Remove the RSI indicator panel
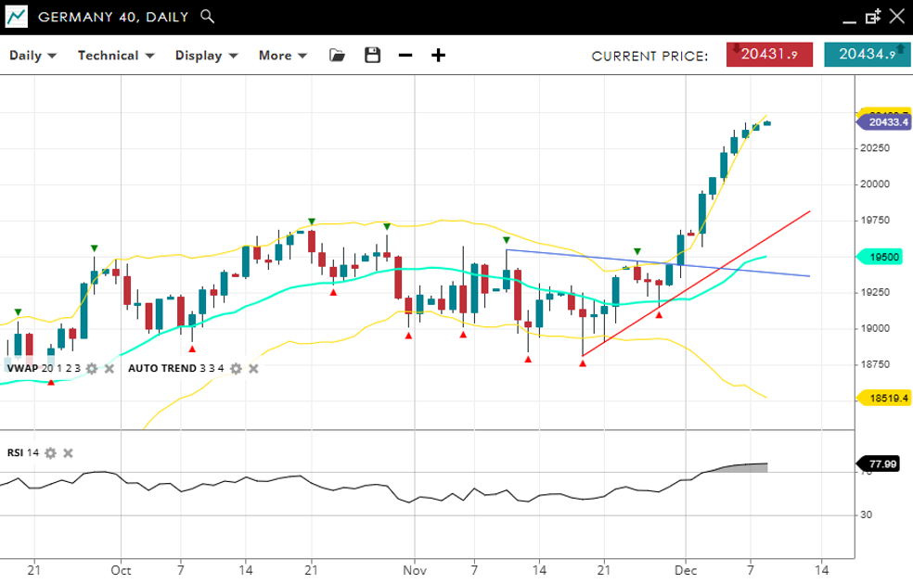913x584 pixels. click(x=68, y=453)
